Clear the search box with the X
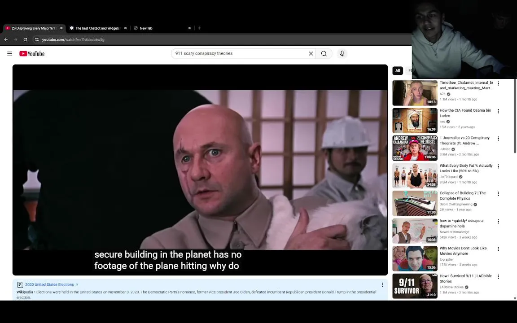This screenshot has height=323, width=517. click(311, 53)
